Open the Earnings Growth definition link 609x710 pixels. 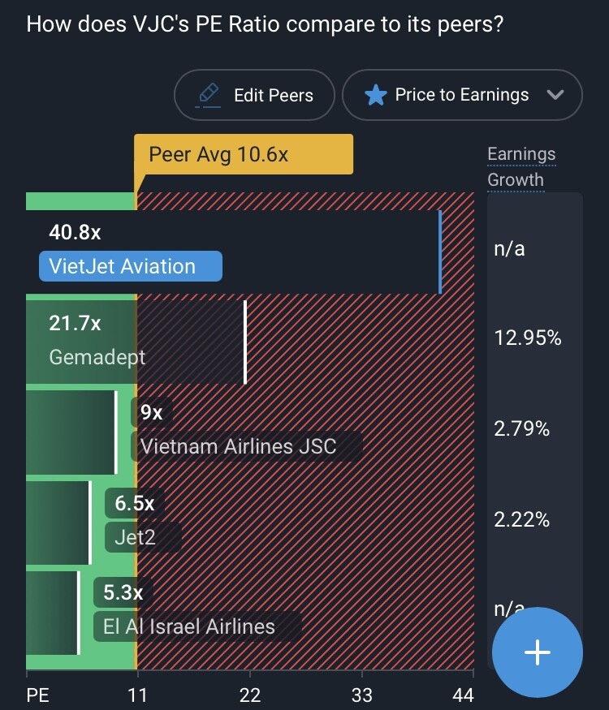click(521, 166)
